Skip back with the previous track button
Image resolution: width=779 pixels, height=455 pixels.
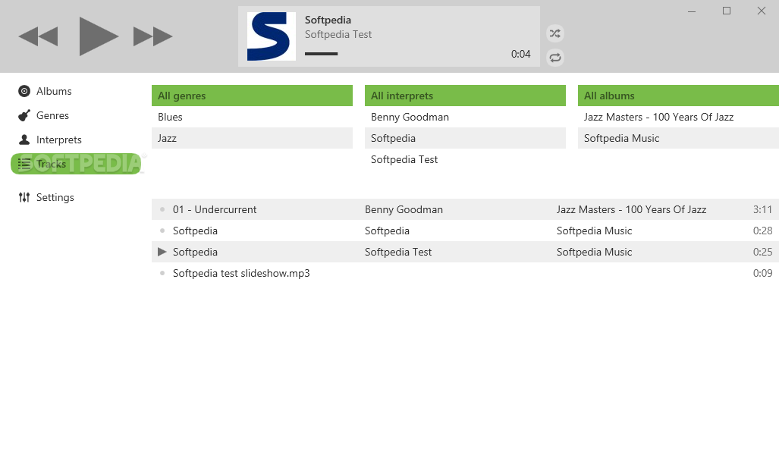(38, 36)
